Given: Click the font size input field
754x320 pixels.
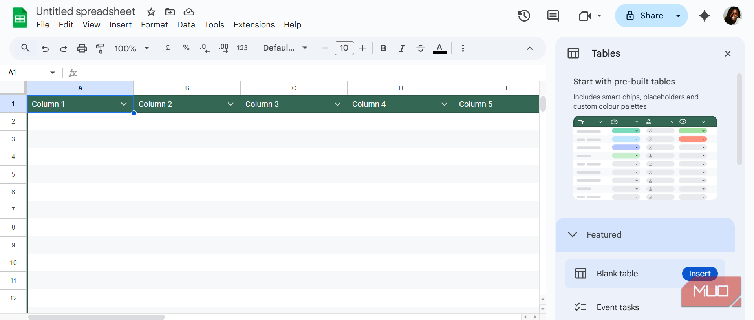Looking at the screenshot, I should 344,48.
